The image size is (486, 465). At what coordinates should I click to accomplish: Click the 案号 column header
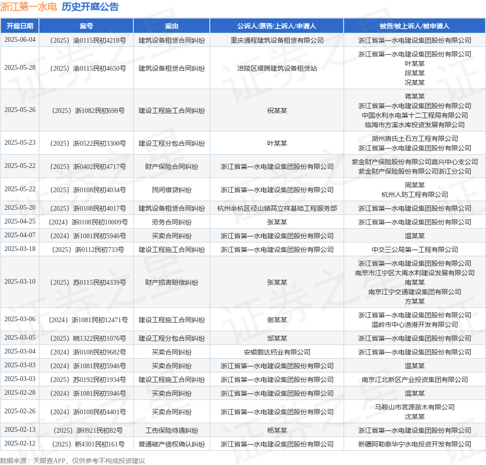click(86, 26)
